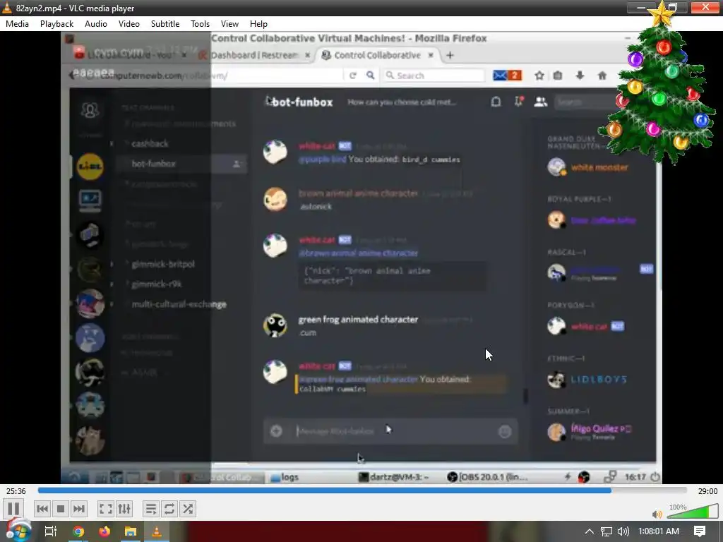The height and width of the screenshot is (542, 723).
Task: Select the bot-funbox channel in sidebar
Action: tap(181, 164)
